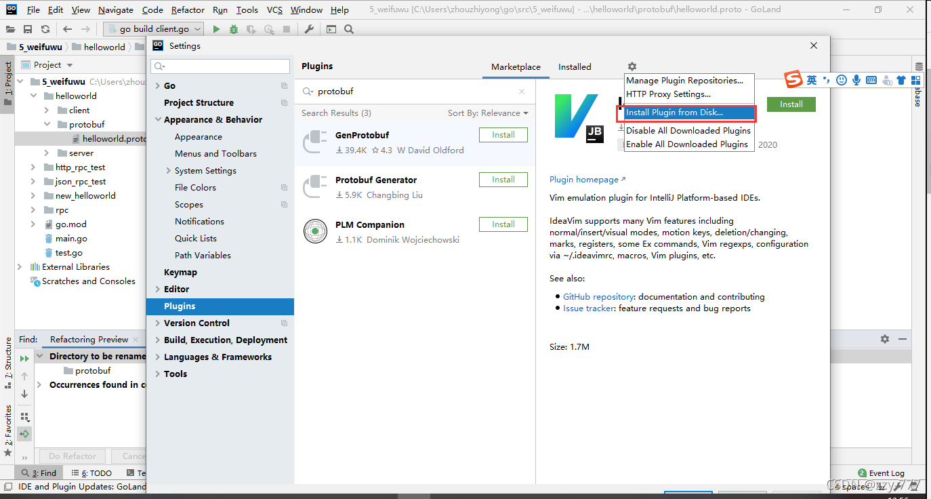Screen dimensions: 931x499
Task: Install the PLM Companion plugin
Action: pyautogui.click(x=503, y=224)
